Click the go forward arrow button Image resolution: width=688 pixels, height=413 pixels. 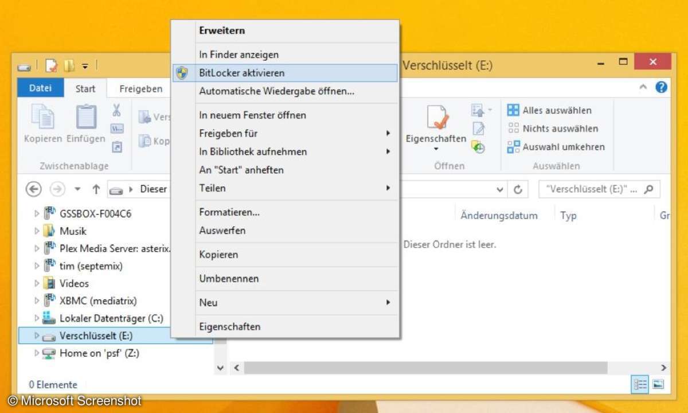click(x=57, y=189)
